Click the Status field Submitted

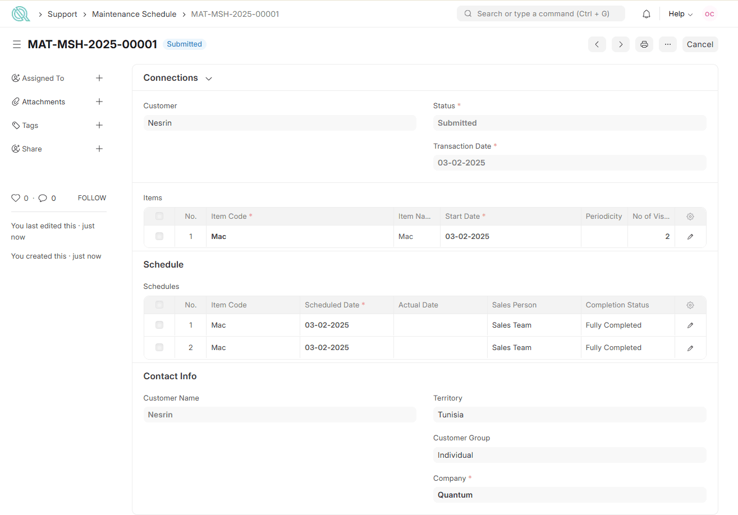pyautogui.click(x=570, y=123)
